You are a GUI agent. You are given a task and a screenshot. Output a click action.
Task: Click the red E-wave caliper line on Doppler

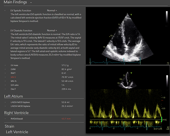tap(113, 111)
